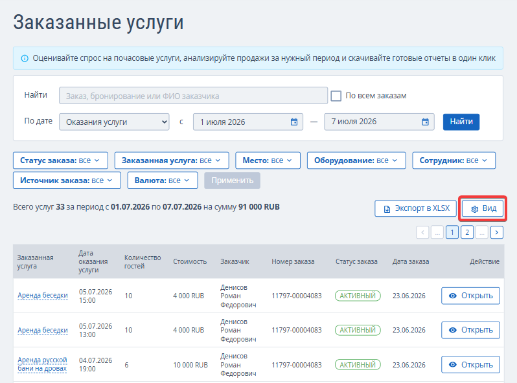Open the Статус заказа filter dropdown
The height and width of the screenshot is (383, 517).
[x=60, y=160]
